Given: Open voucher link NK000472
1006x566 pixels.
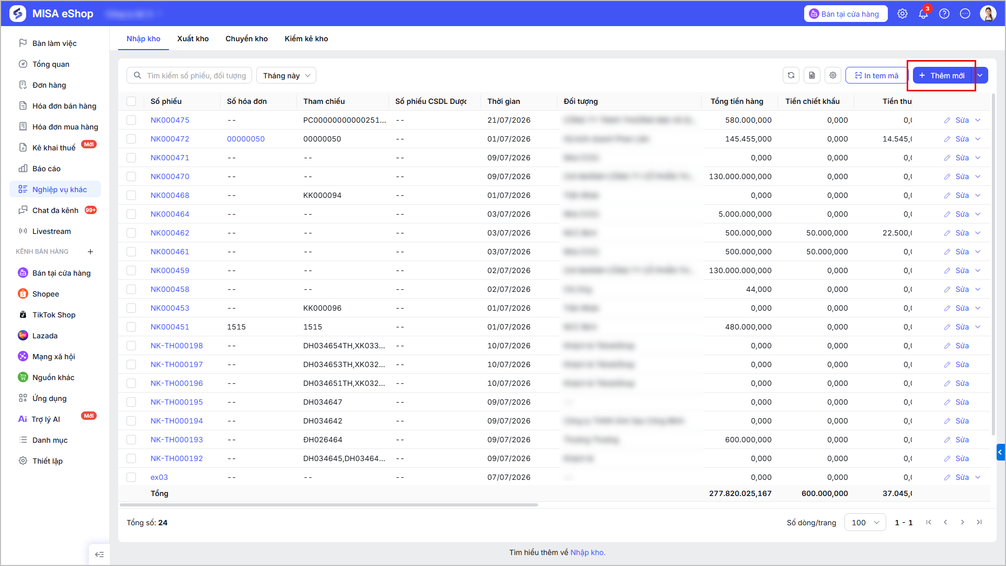Looking at the screenshot, I should [x=170, y=139].
